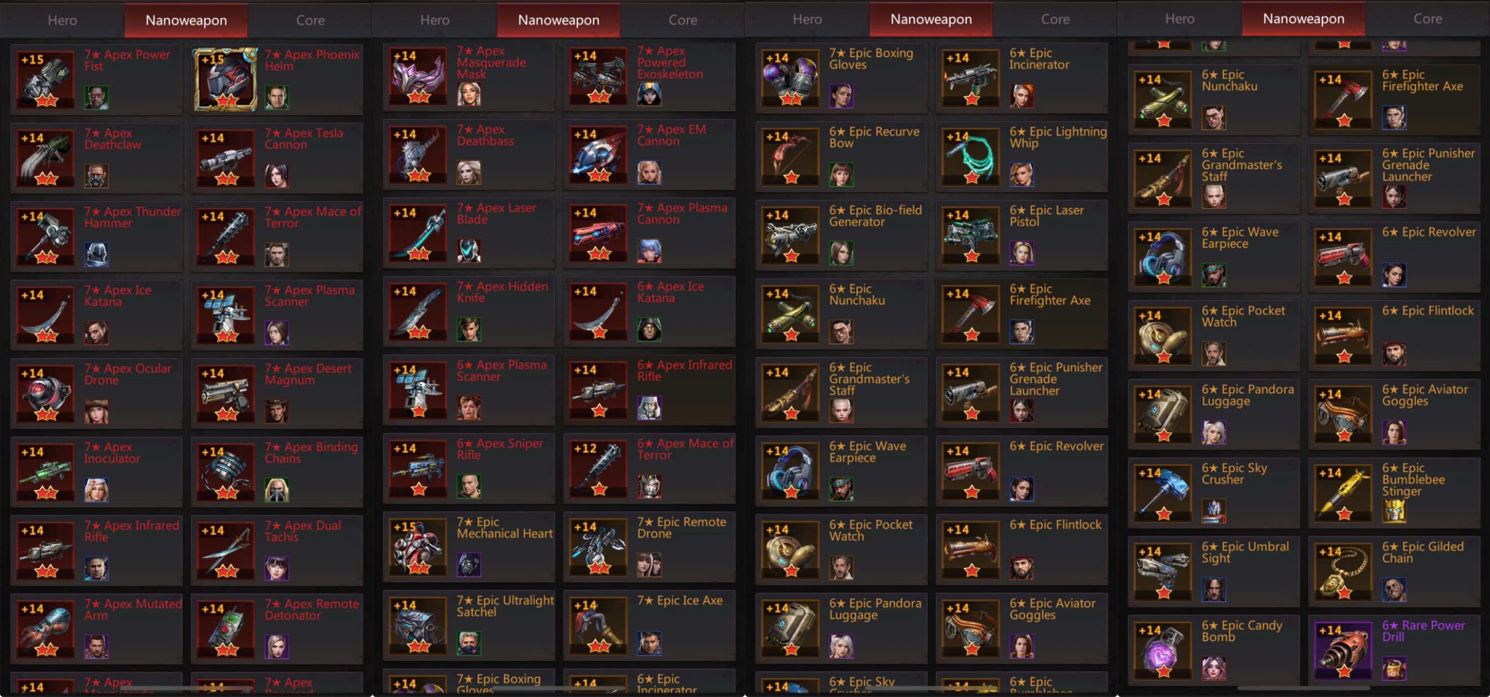Click the 7★ Apex Tesla Cannon label

pyautogui.click(x=304, y=138)
